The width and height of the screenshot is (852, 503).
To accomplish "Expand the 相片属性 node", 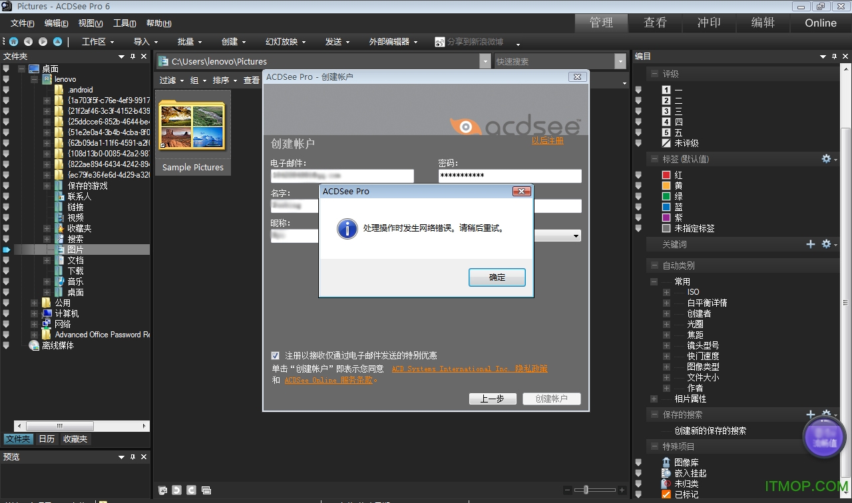I will pos(654,399).
